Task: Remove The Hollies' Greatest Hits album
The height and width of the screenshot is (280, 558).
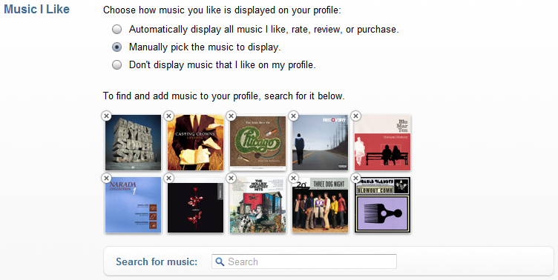Action: (x=231, y=178)
